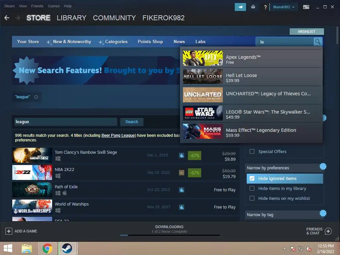Image resolution: width=340 pixels, height=255 pixels.
Task: Open Friends & Chat plus icon
Action: pos(328,231)
